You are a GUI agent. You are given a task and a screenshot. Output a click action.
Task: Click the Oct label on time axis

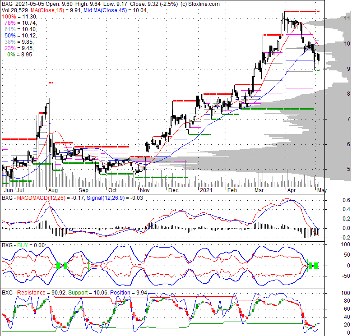pos(112,190)
